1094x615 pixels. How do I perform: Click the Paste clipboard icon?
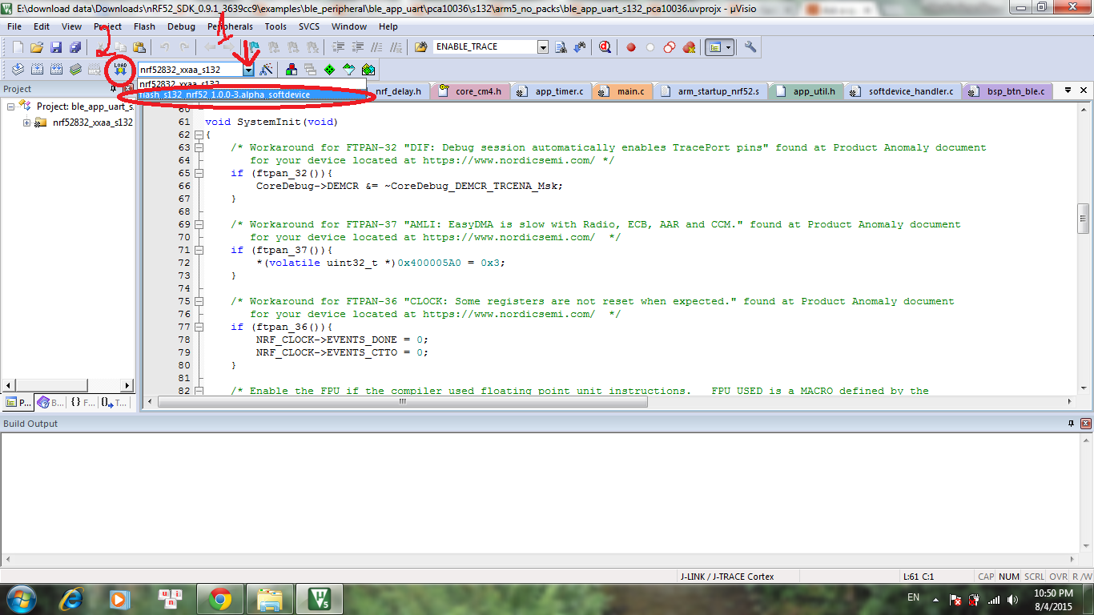tap(139, 47)
